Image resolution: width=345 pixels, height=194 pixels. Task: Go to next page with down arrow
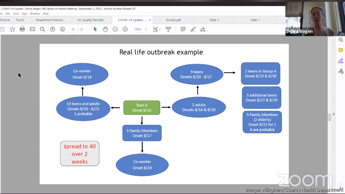[62, 29]
